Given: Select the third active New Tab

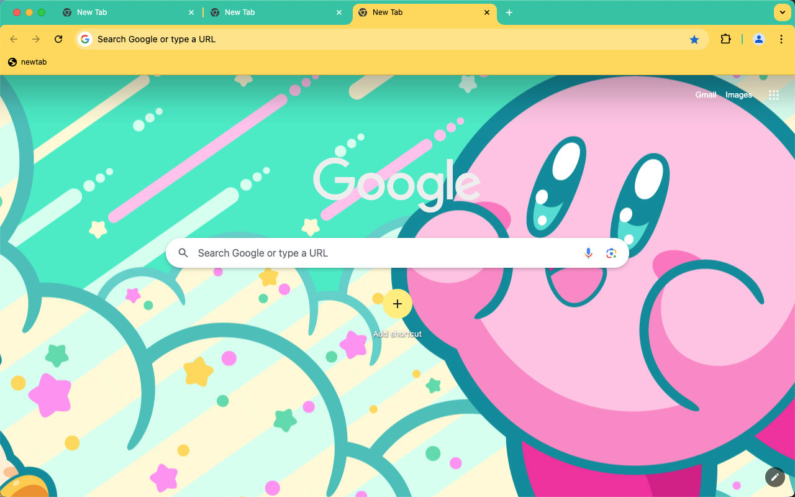Looking at the screenshot, I should pos(424,12).
